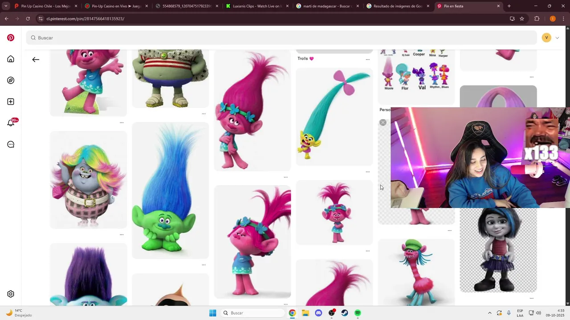Image resolution: width=570 pixels, height=320 pixels.
Task: Open the green troll with blue hair pin
Action: click(x=170, y=190)
